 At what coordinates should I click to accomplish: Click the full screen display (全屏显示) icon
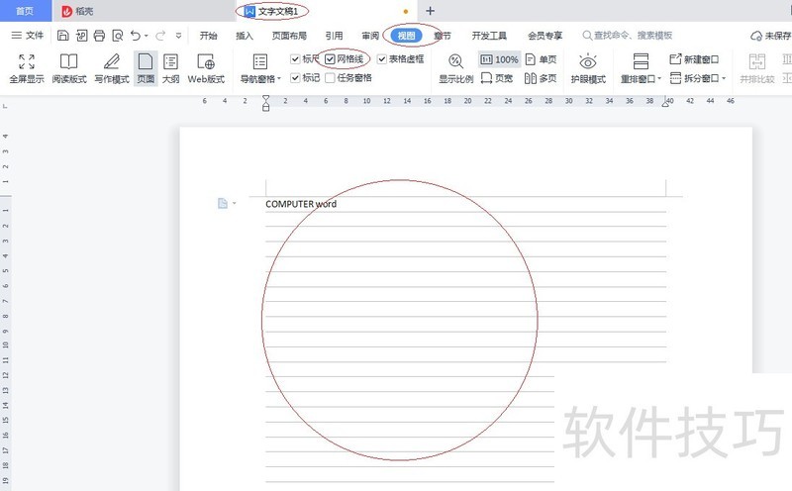27,67
